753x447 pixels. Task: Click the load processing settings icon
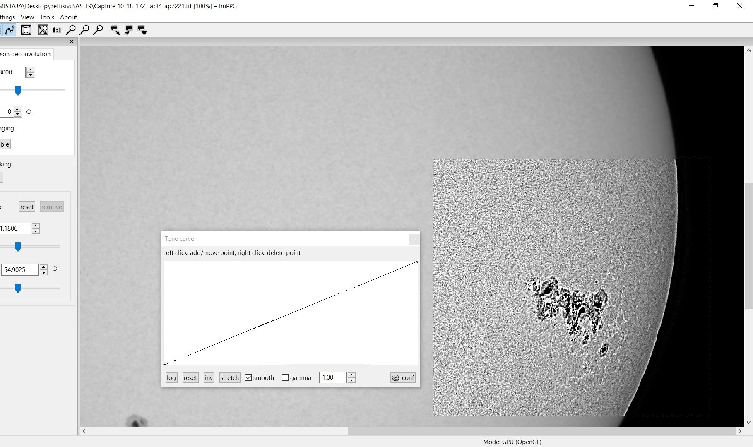(115, 30)
